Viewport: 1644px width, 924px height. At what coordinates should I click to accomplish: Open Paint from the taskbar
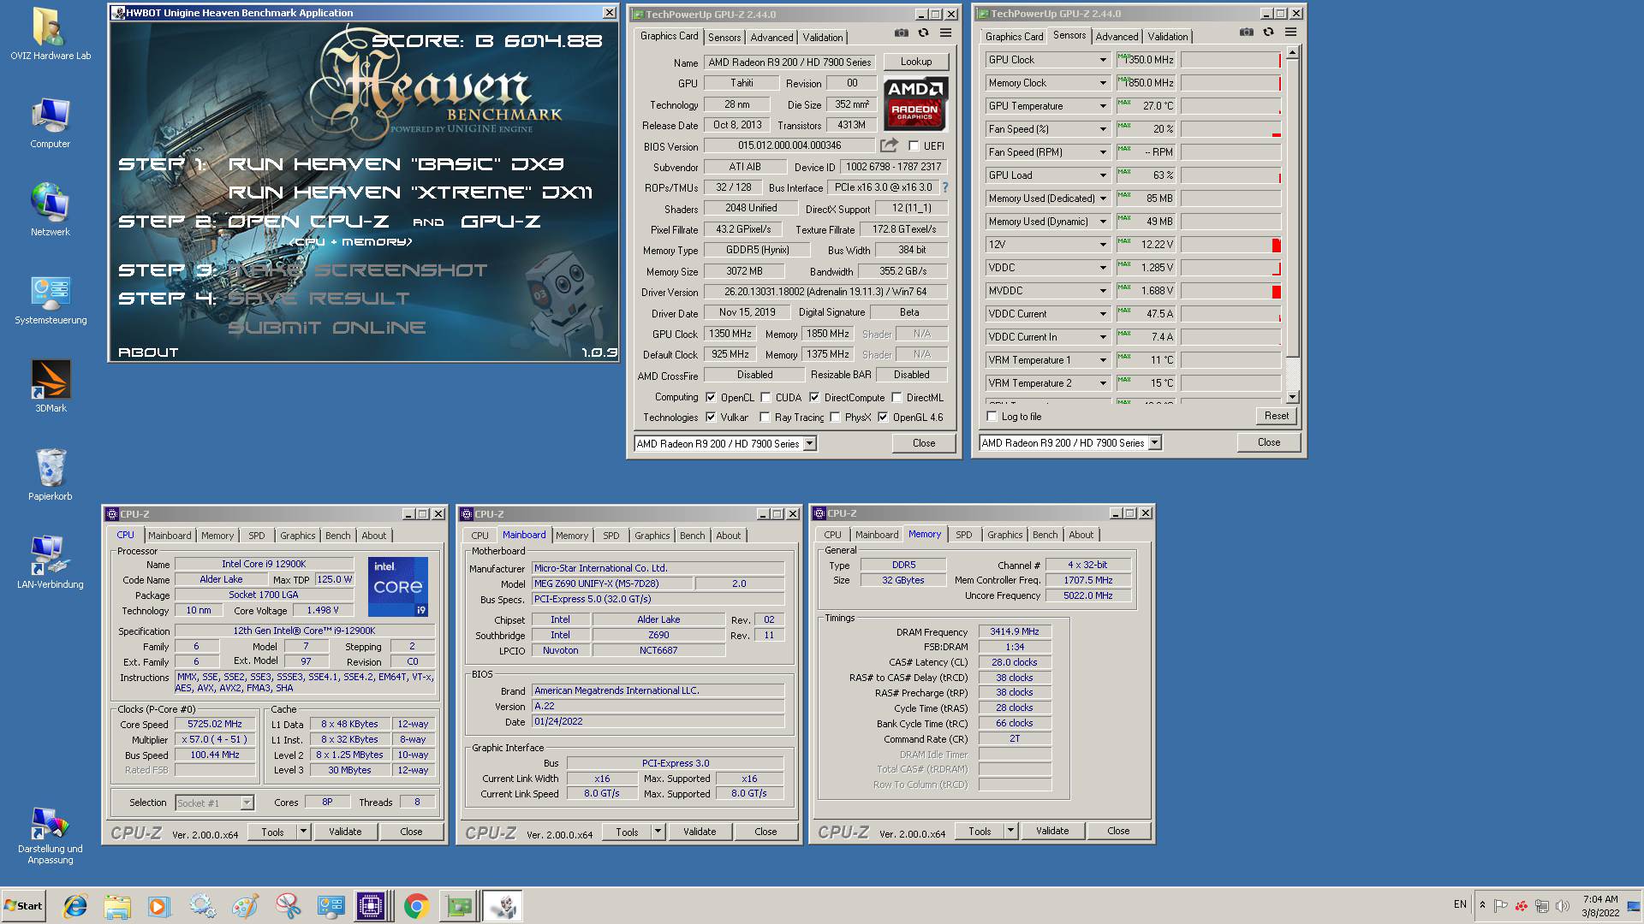pos(245,905)
